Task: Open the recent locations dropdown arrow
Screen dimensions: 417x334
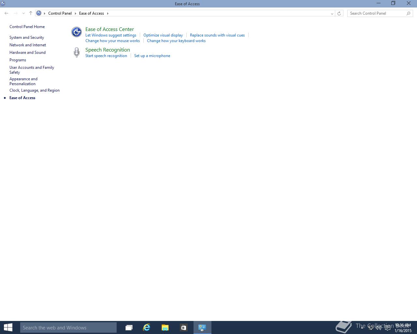Action: [x=23, y=13]
